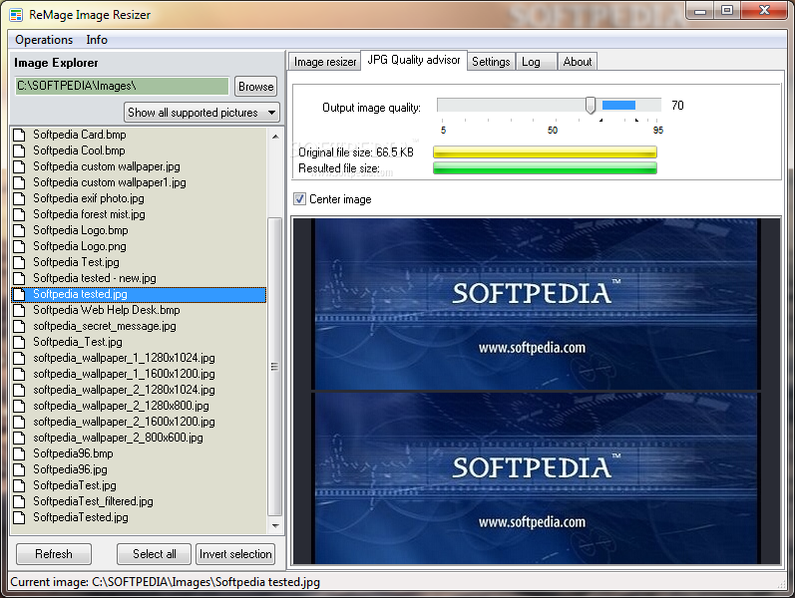Select softpedia_wallpaper_1_1600x1200.jpg
Image resolution: width=795 pixels, height=598 pixels.
[x=125, y=374]
